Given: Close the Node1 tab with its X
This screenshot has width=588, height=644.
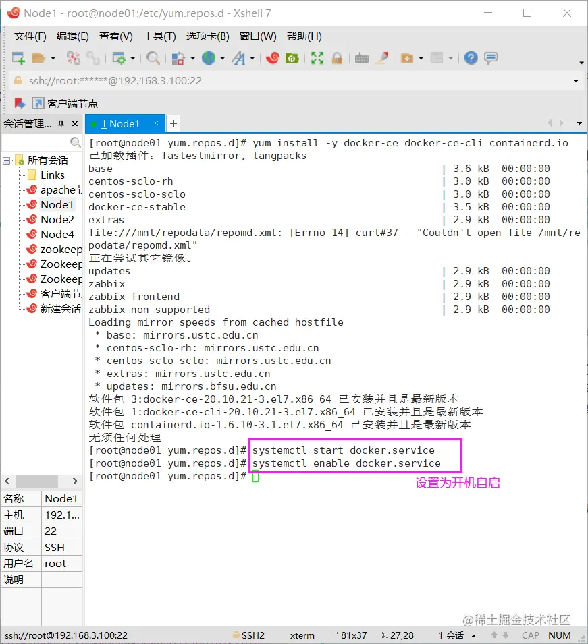Looking at the screenshot, I should [x=156, y=123].
